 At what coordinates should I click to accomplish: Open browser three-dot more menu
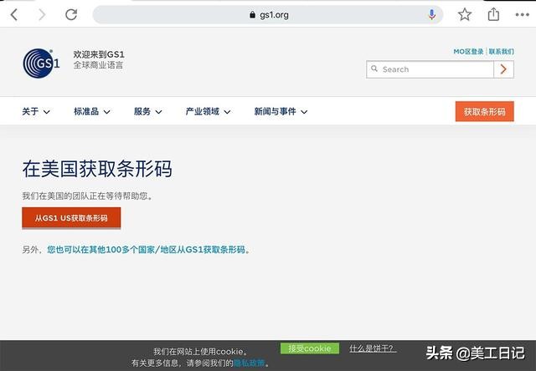point(522,15)
